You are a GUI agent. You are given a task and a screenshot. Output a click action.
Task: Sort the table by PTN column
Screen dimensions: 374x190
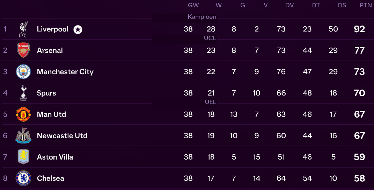point(366,5)
